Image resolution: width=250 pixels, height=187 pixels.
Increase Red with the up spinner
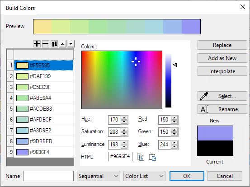point(174,118)
